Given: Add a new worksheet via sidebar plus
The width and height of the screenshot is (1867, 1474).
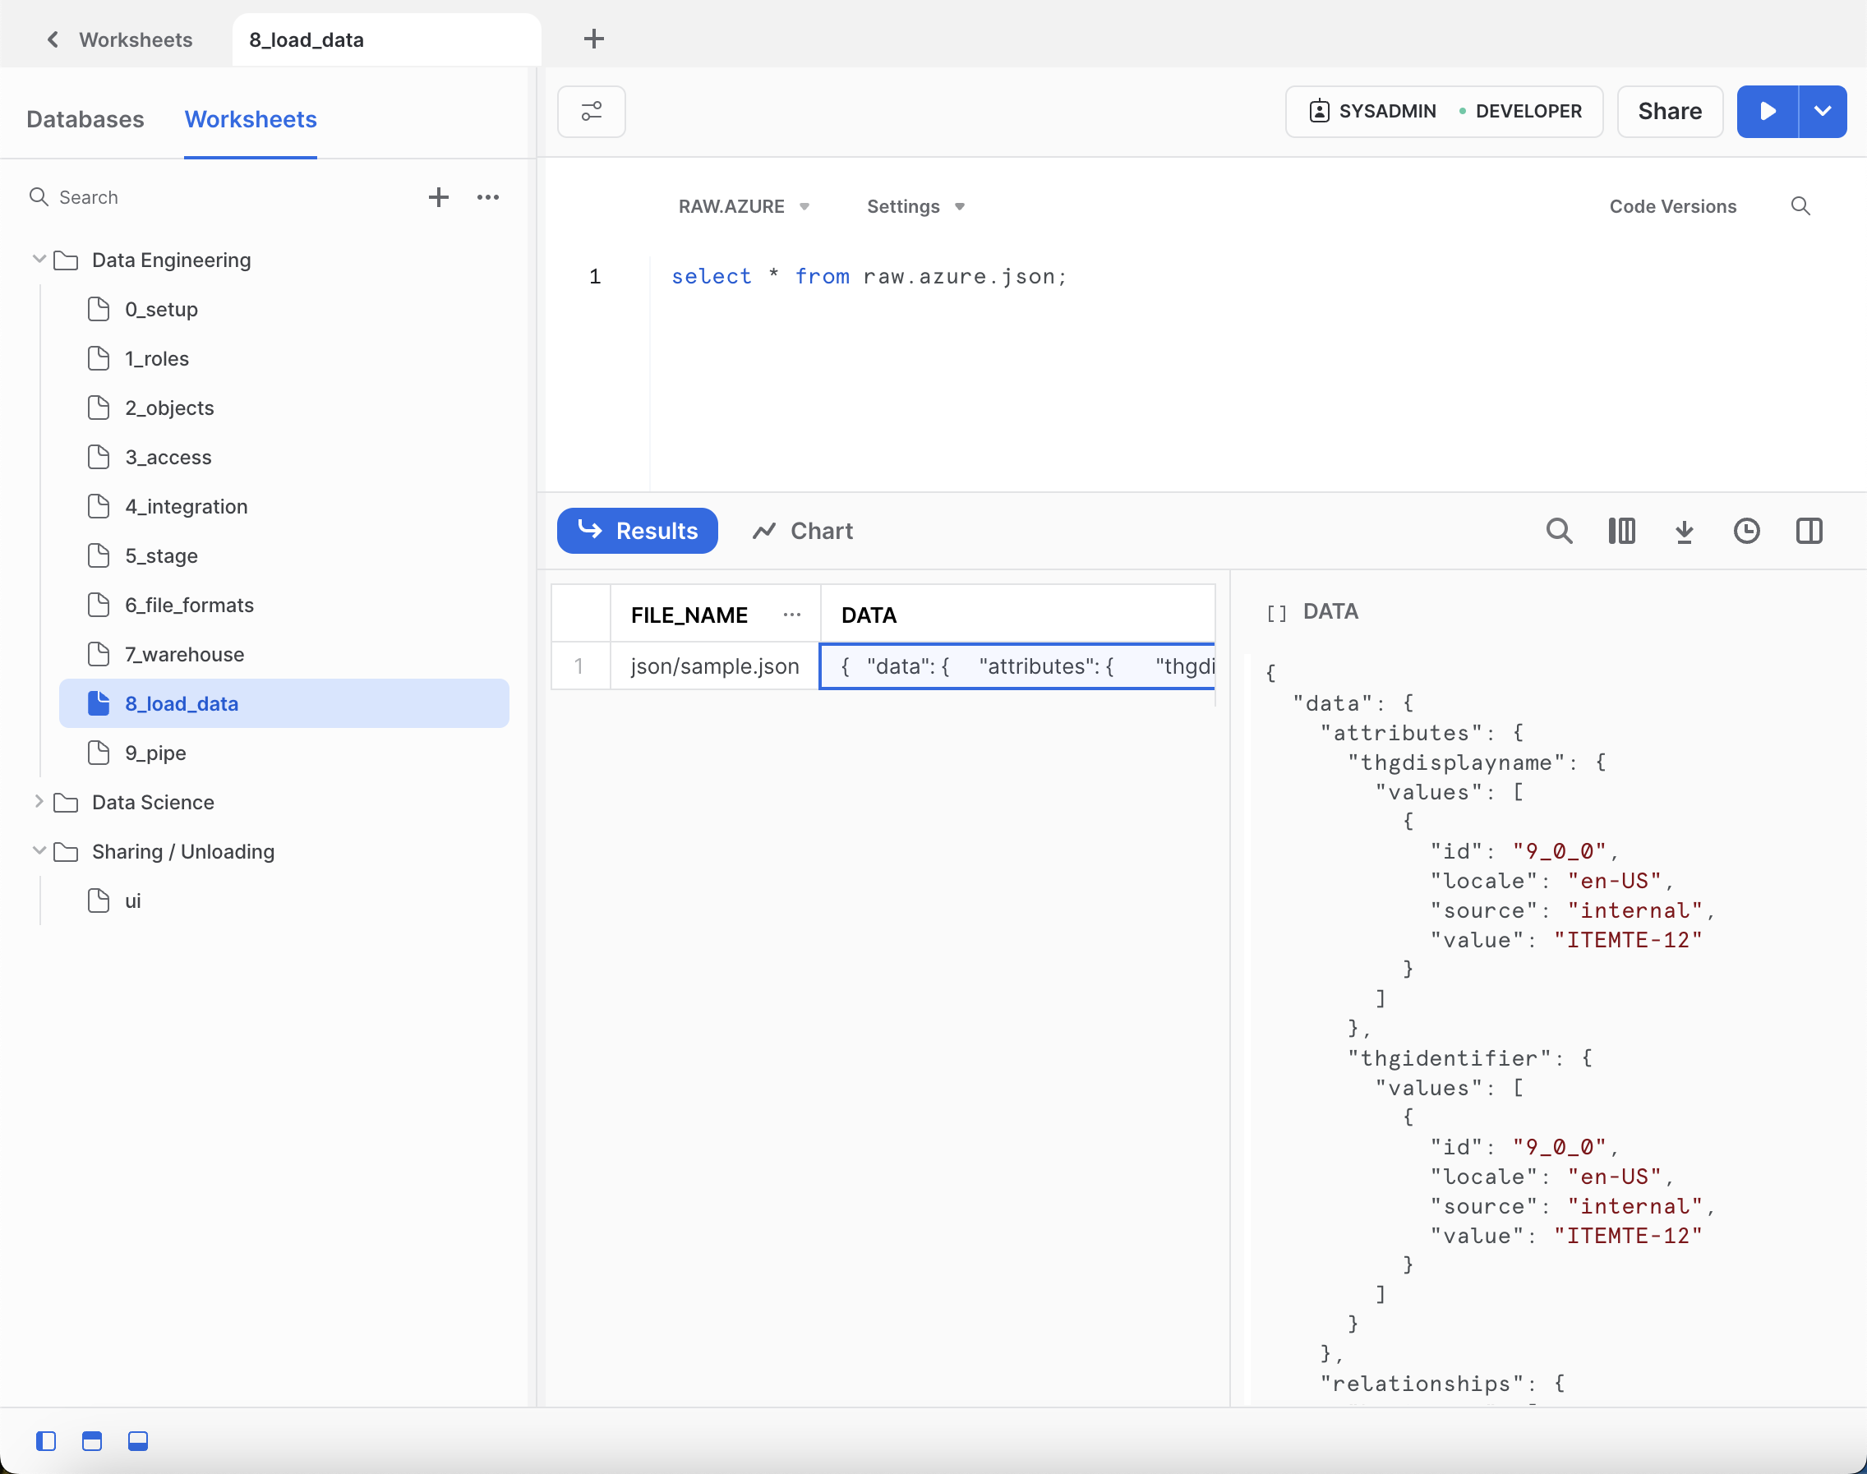Looking at the screenshot, I should [x=439, y=198].
